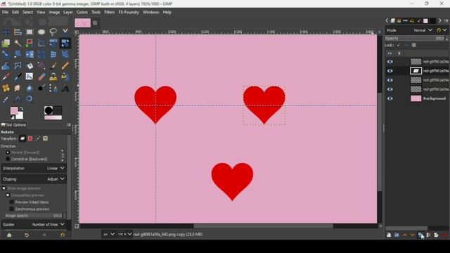Switch to the Tool Options tab
This screenshot has height=253, width=450.
click(x=13, y=125)
